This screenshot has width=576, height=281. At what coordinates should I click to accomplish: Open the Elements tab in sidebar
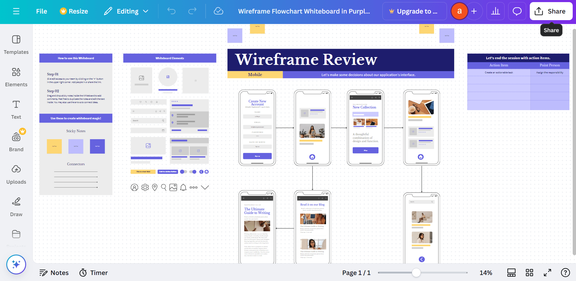point(16,77)
